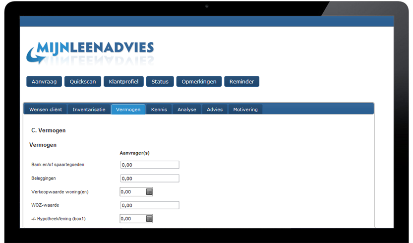Click the WOZ-waarde input field
The width and height of the screenshot is (413, 243).
[149, 205]
